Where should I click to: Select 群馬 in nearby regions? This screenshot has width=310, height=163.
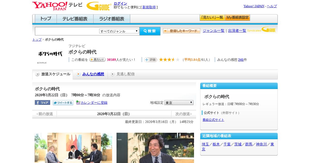[x=249, y=144]
